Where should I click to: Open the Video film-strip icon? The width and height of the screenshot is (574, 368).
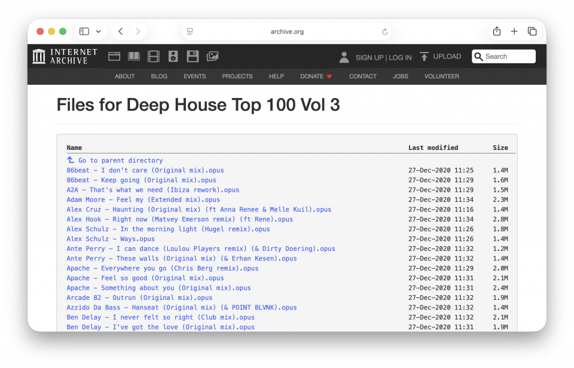coord(154,57)
